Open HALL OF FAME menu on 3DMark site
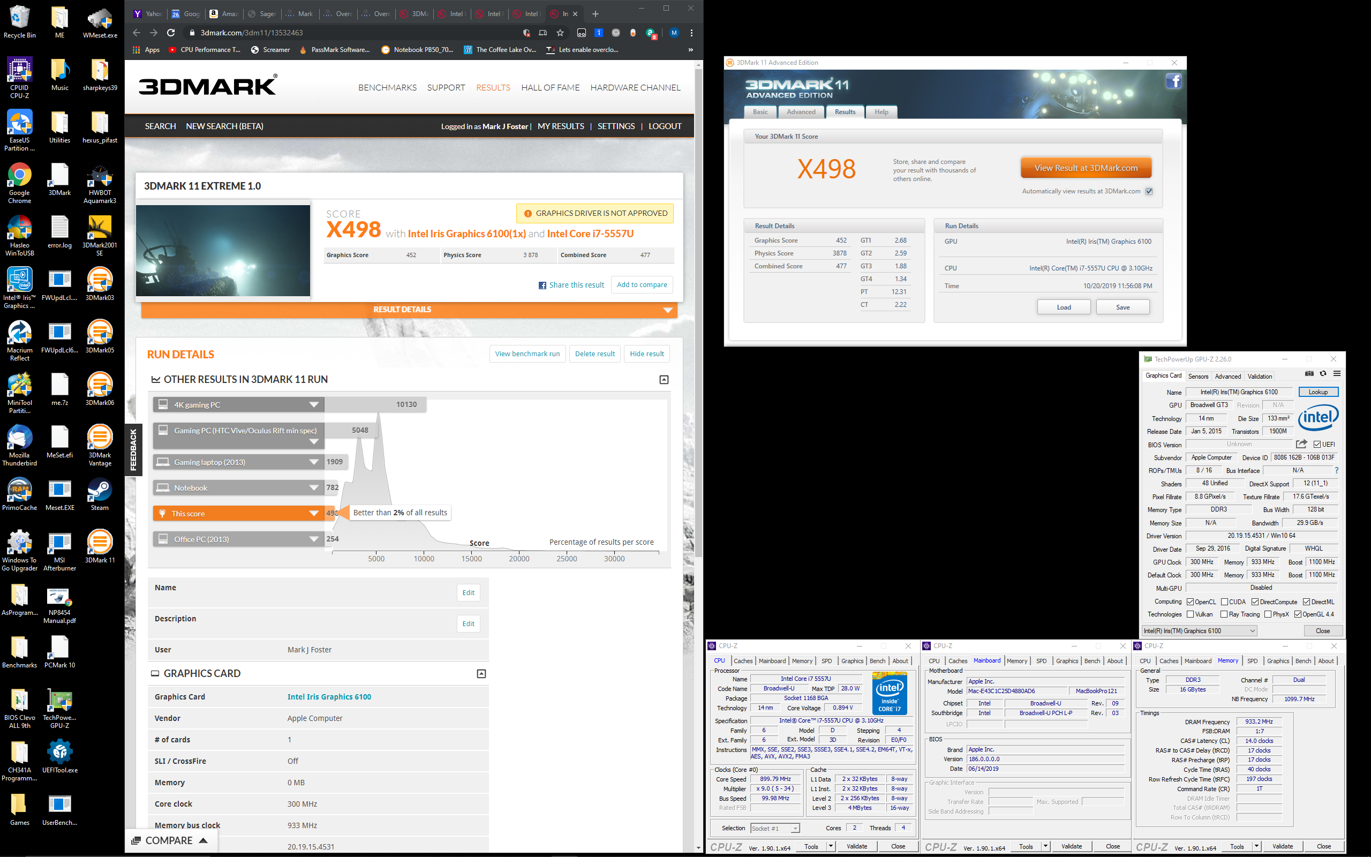The height and width of the screenshot is (857, 1371). pos(550,88)
